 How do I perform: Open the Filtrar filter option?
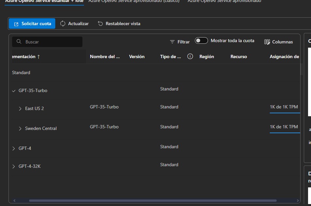180,42
